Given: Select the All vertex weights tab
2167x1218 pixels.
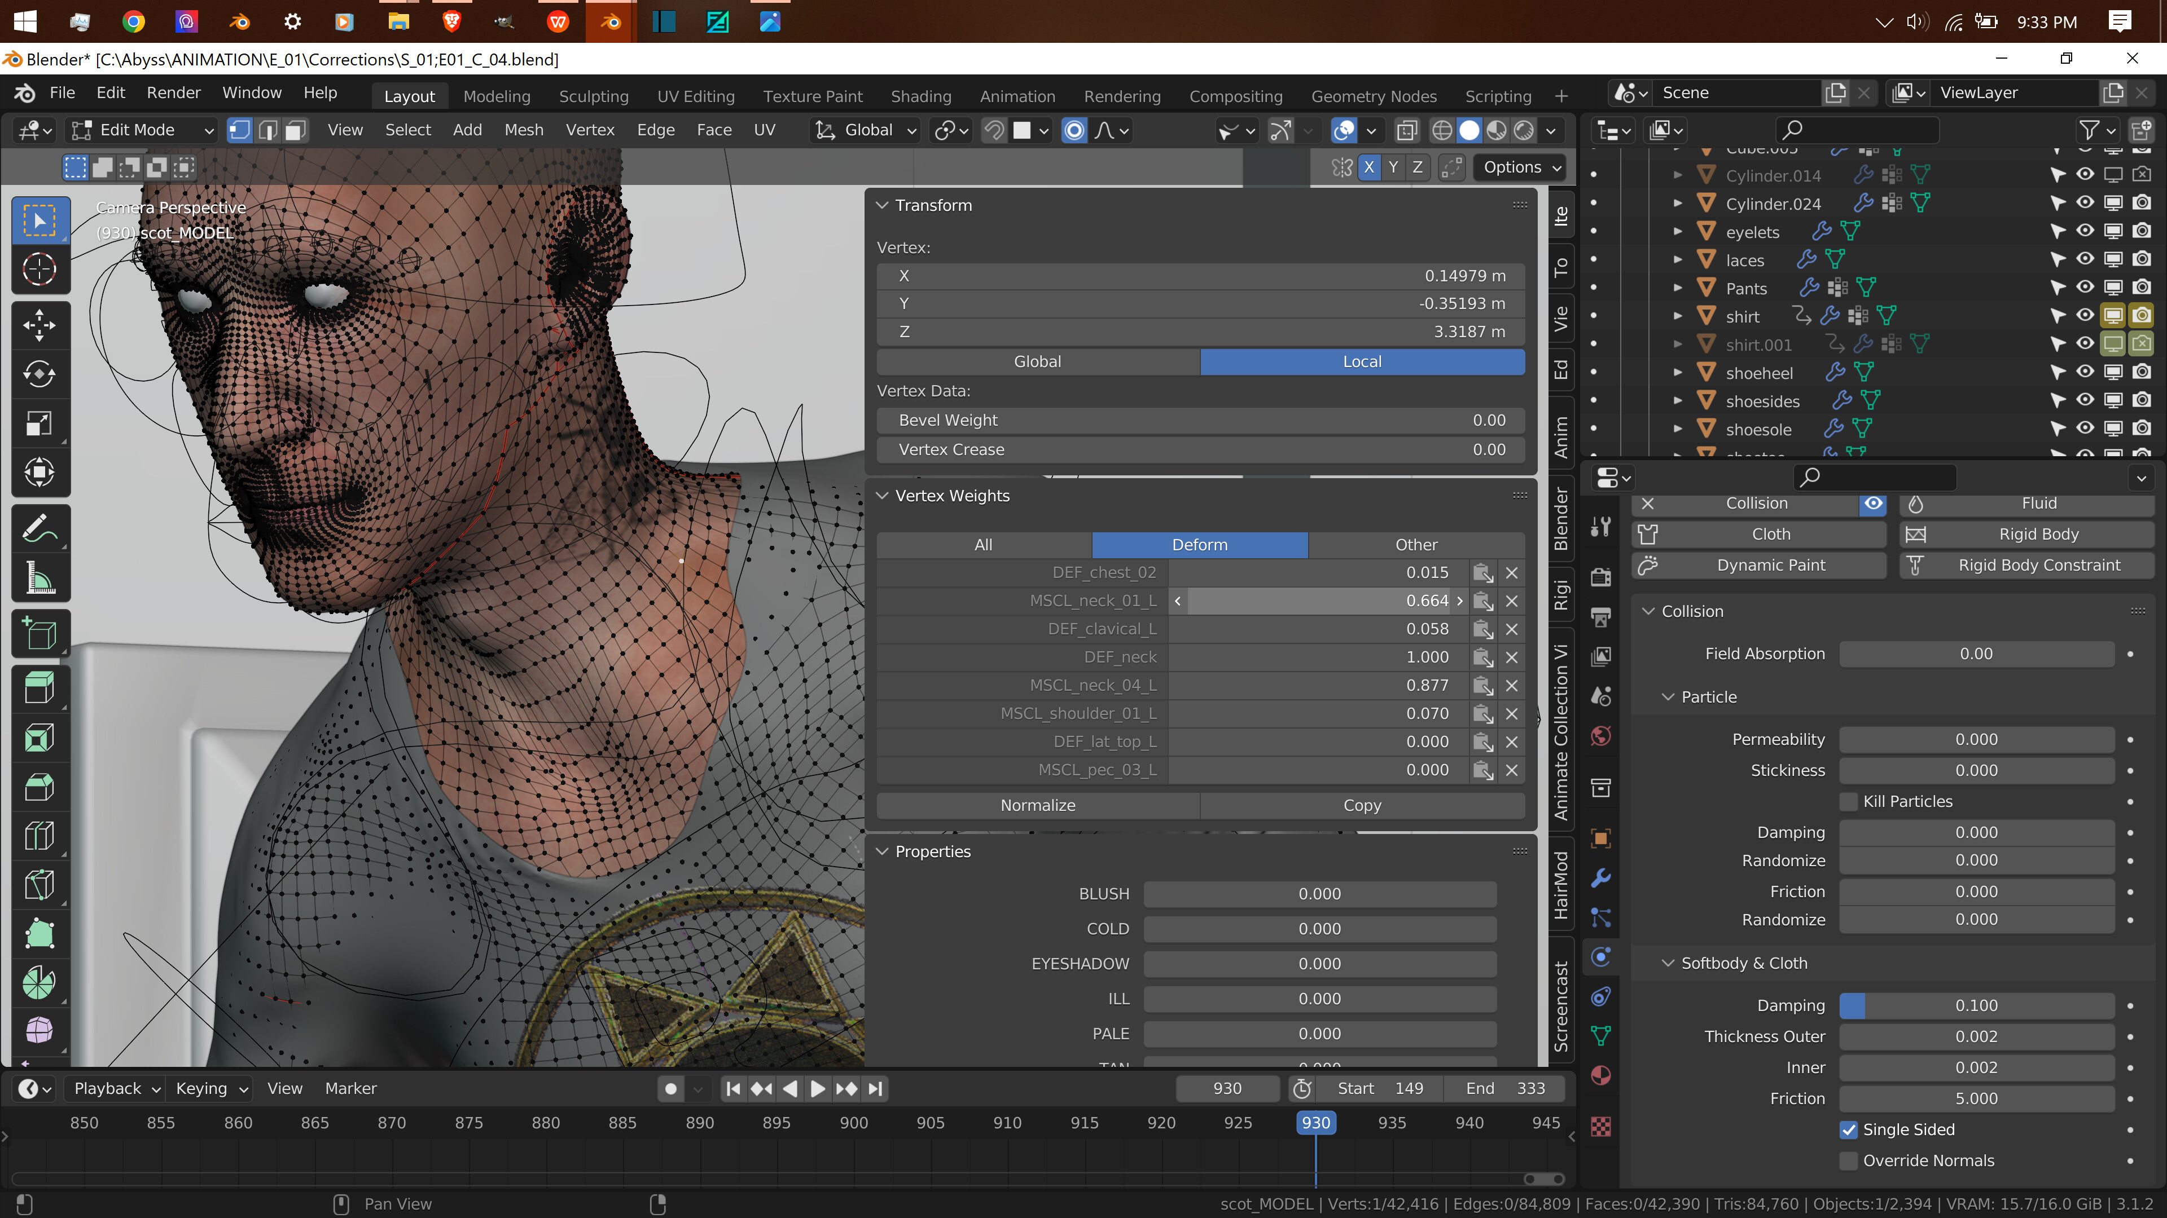Looking at the screenshot, I should [x=984, y=545].
